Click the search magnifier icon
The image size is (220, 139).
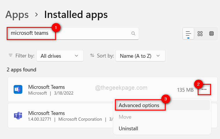pos(133,34)
